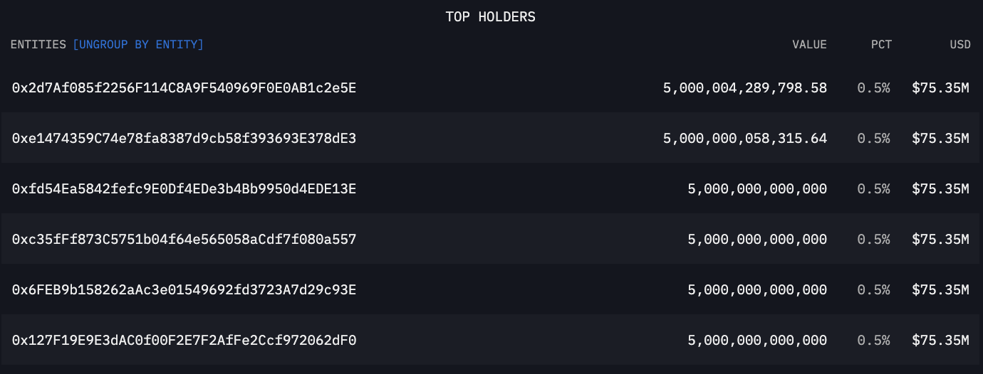Image resolution: width=983 pixels, height=374 pixels.
Task: Click the 0.5% percentage in the 0x6FEB9b row
Action: (873, 290)
